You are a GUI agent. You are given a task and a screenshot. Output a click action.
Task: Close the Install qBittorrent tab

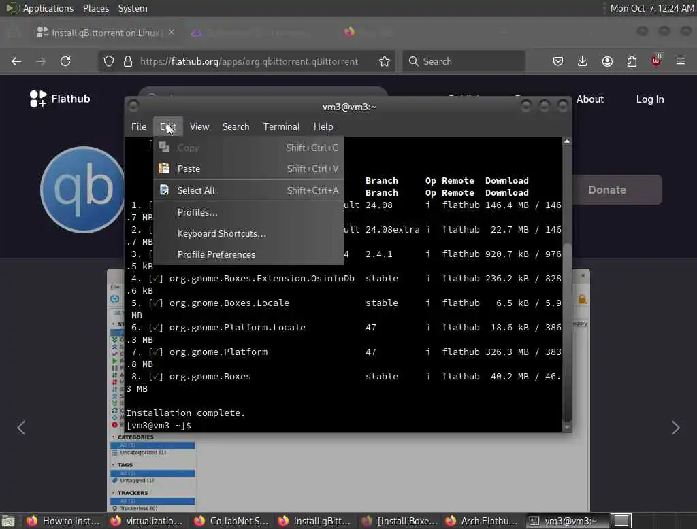coord(172,33)
